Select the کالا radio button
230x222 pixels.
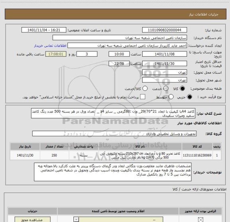(x=182, y=88)
